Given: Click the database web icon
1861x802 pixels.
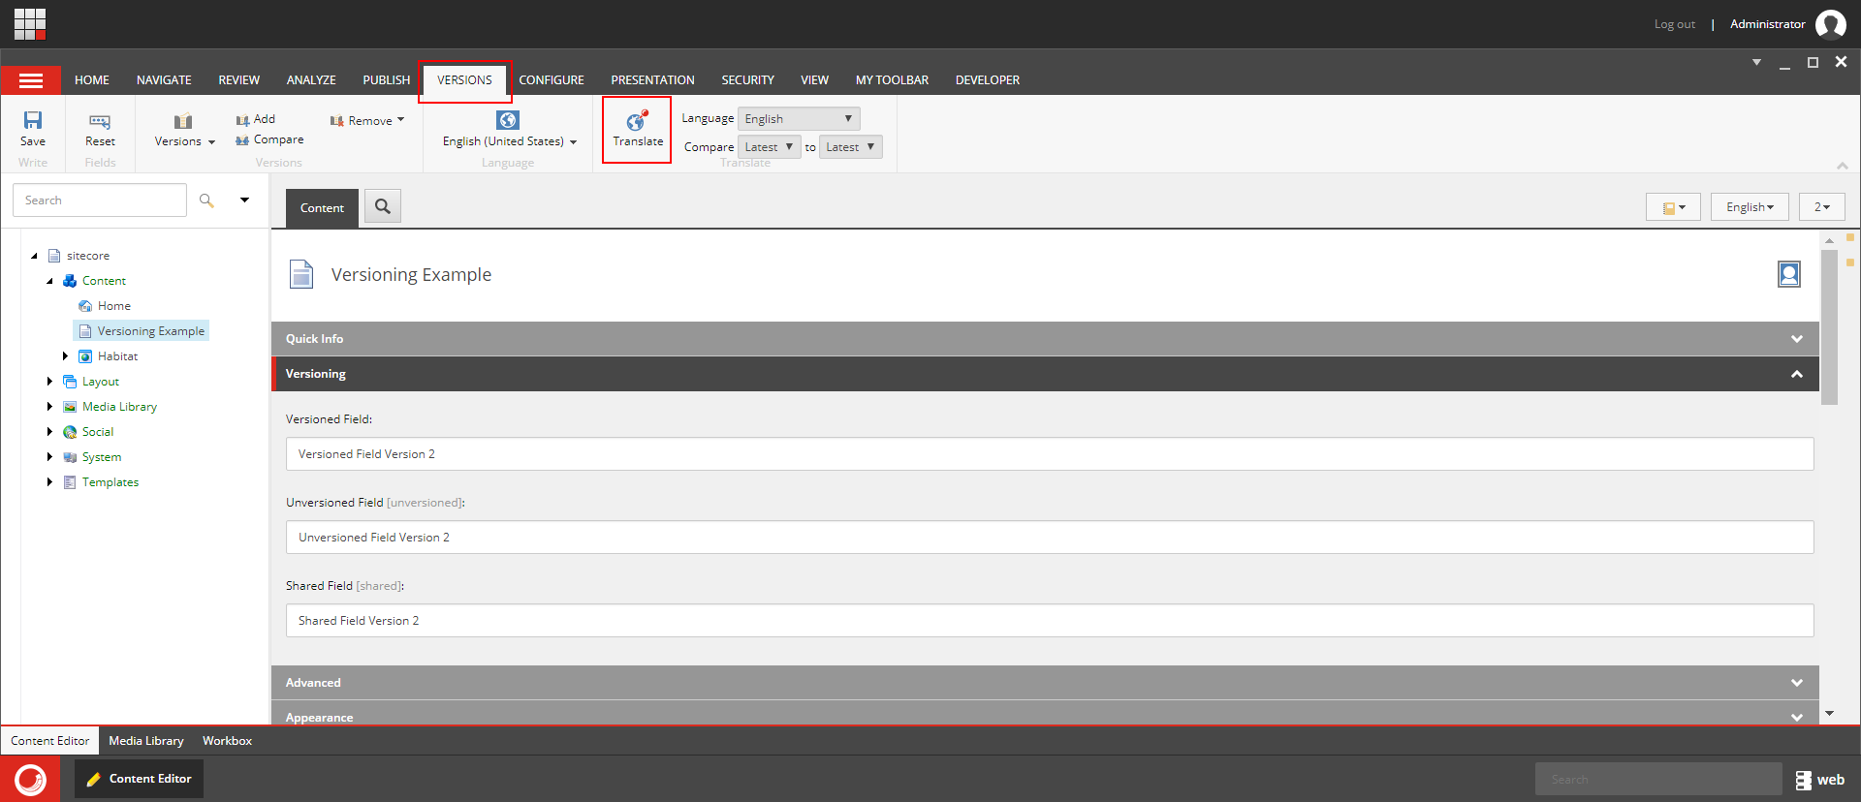Looking at the screenshot, I should (x=1803, y=780).
